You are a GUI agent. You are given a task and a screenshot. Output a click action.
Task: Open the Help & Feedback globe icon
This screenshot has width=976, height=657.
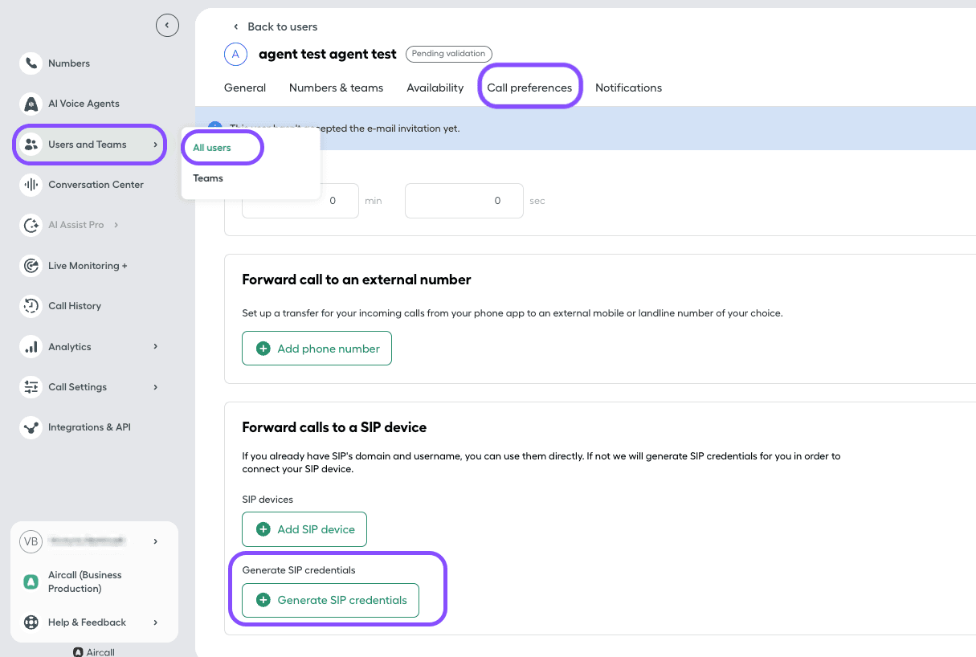pos(31,622)
